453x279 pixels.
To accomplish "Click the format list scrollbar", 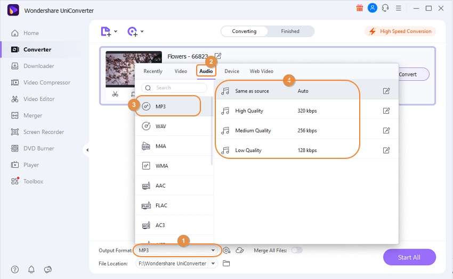I will click(212, 131).
